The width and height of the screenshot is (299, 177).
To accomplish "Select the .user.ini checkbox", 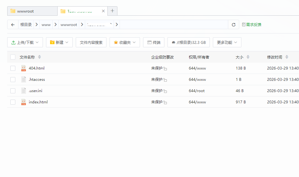I will [x=13, y=91].
